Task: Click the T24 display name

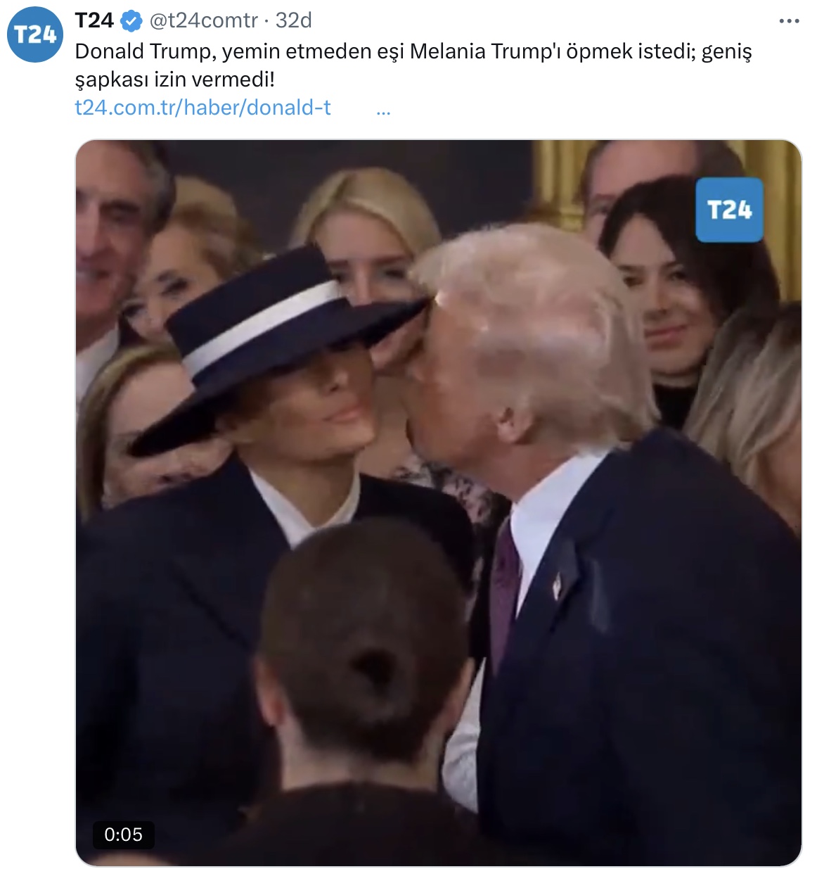Action: click(94, 20)
